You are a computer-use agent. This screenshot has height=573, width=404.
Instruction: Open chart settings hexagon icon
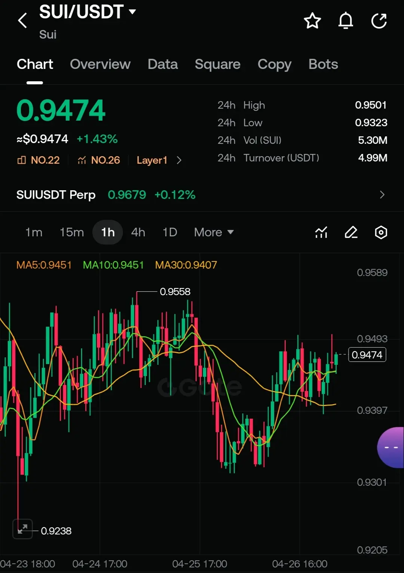pos(381,233)
